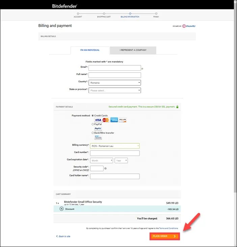Click the Bitdefender logo in header

pyautogui.click(x=64, y=6)
